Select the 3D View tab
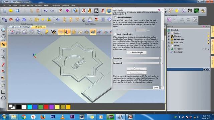Viewport: 214px width, 120px height. (x=39, y=27)
